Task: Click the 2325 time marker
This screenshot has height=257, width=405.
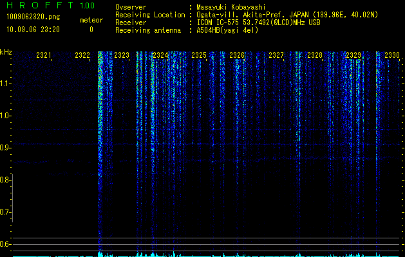Action: [199, 55]
